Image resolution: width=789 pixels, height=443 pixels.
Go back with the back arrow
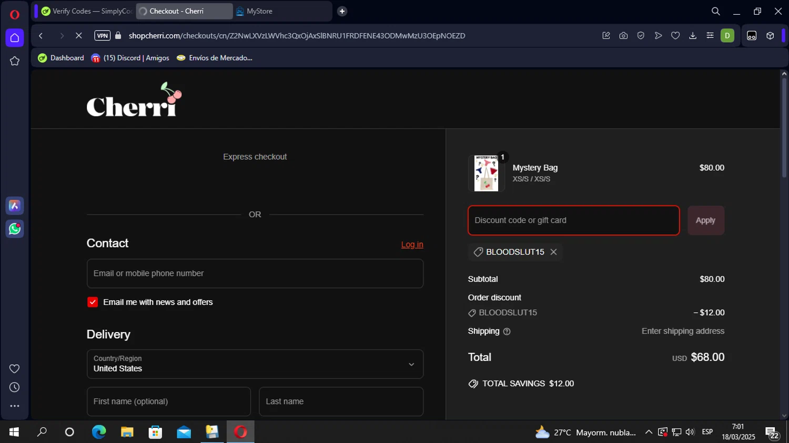41,36
